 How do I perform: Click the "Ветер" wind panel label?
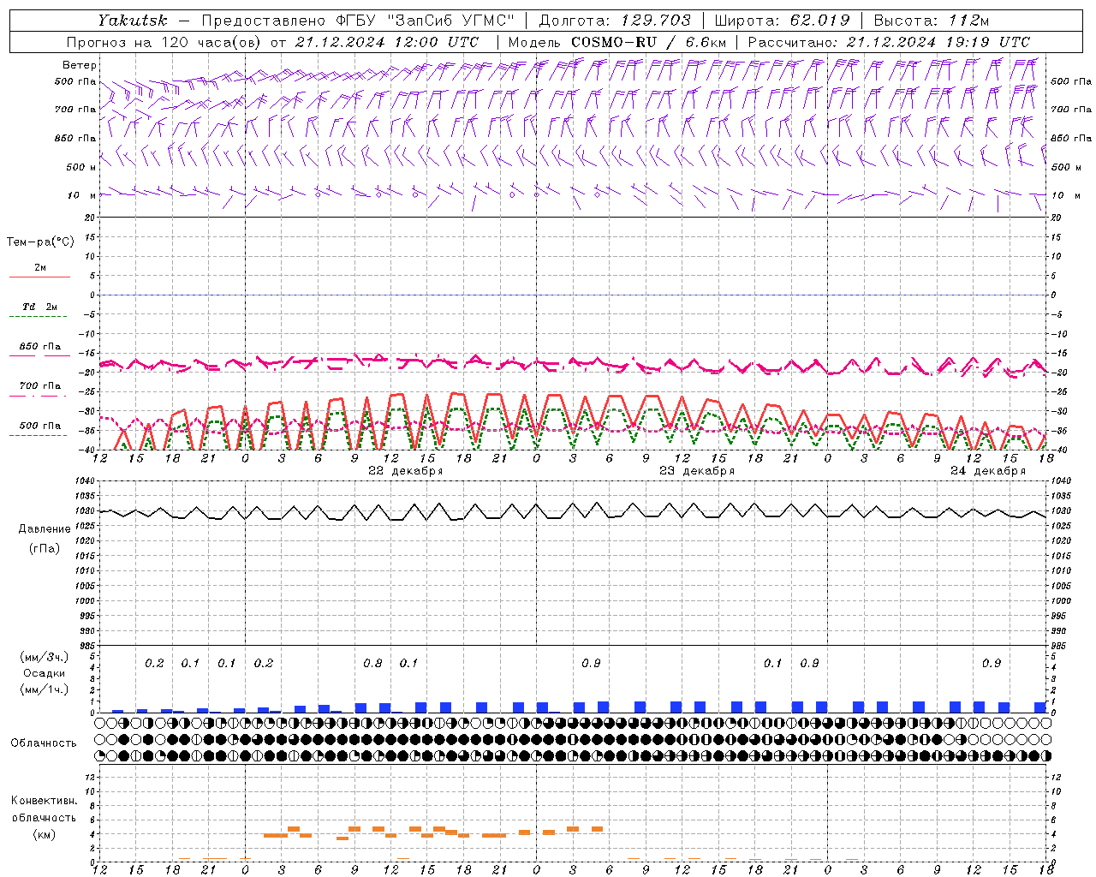point(80,65)
